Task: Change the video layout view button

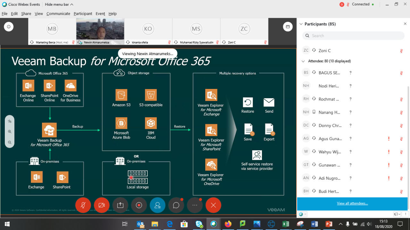Action: pyautogui.click(x=288, y=27)
